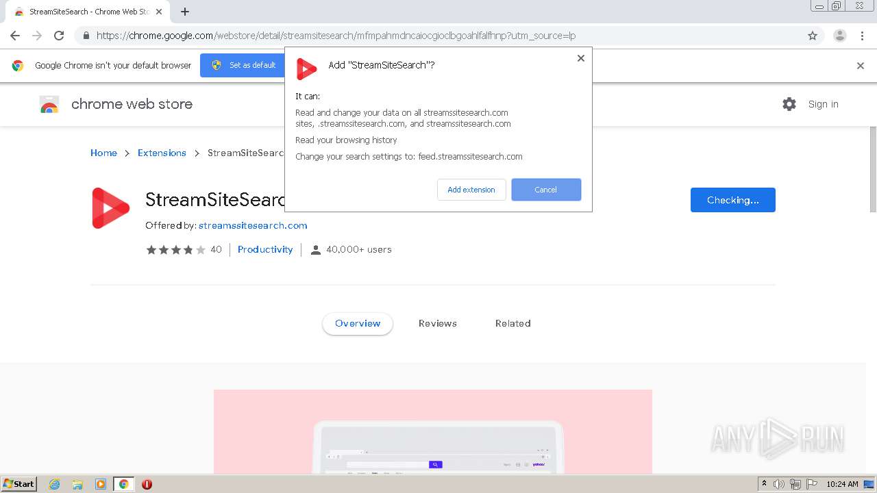Click the 40 ratings count
The image size is (877, 493).
(216, 249)
